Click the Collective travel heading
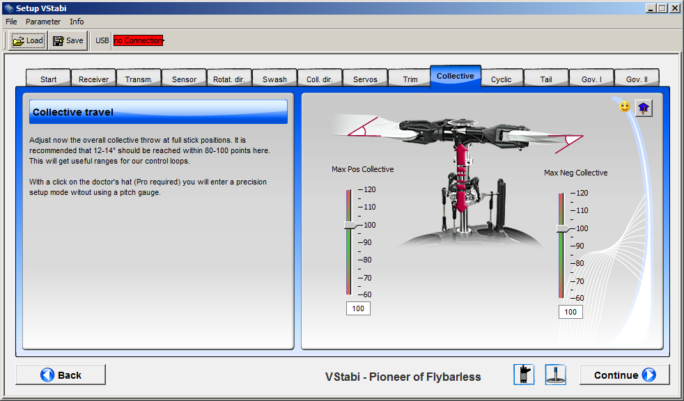Image resolution: width=684 pixels, height=401 pixels. (x=158, y=112)
